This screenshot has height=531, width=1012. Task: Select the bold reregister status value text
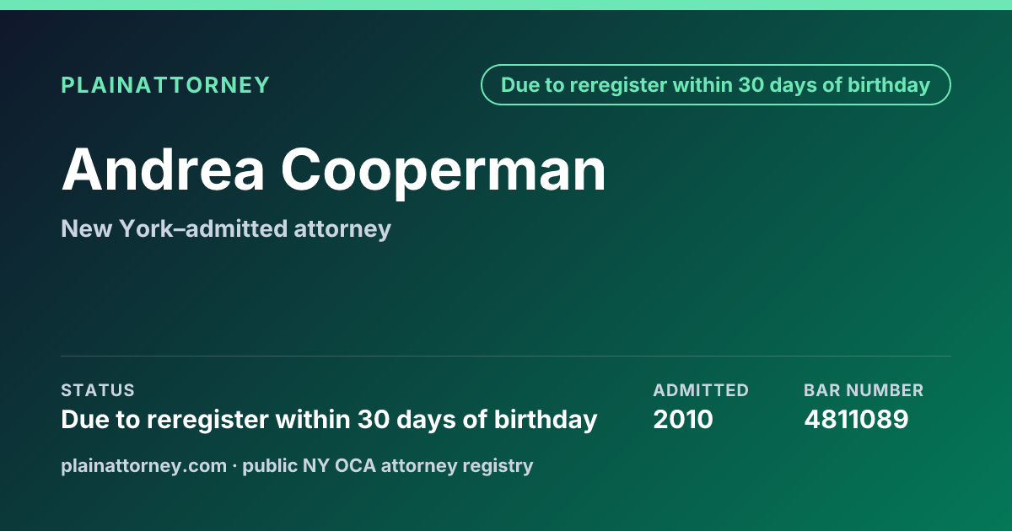pos(329,420)
